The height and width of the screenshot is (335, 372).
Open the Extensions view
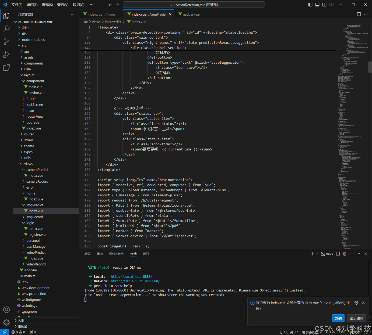pos(6,67)
